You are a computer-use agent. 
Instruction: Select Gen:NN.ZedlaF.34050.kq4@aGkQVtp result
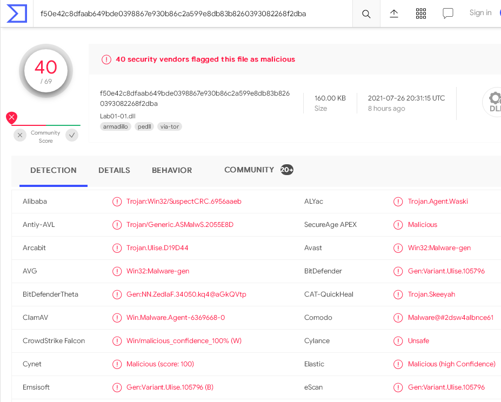[x=186, y=294]
